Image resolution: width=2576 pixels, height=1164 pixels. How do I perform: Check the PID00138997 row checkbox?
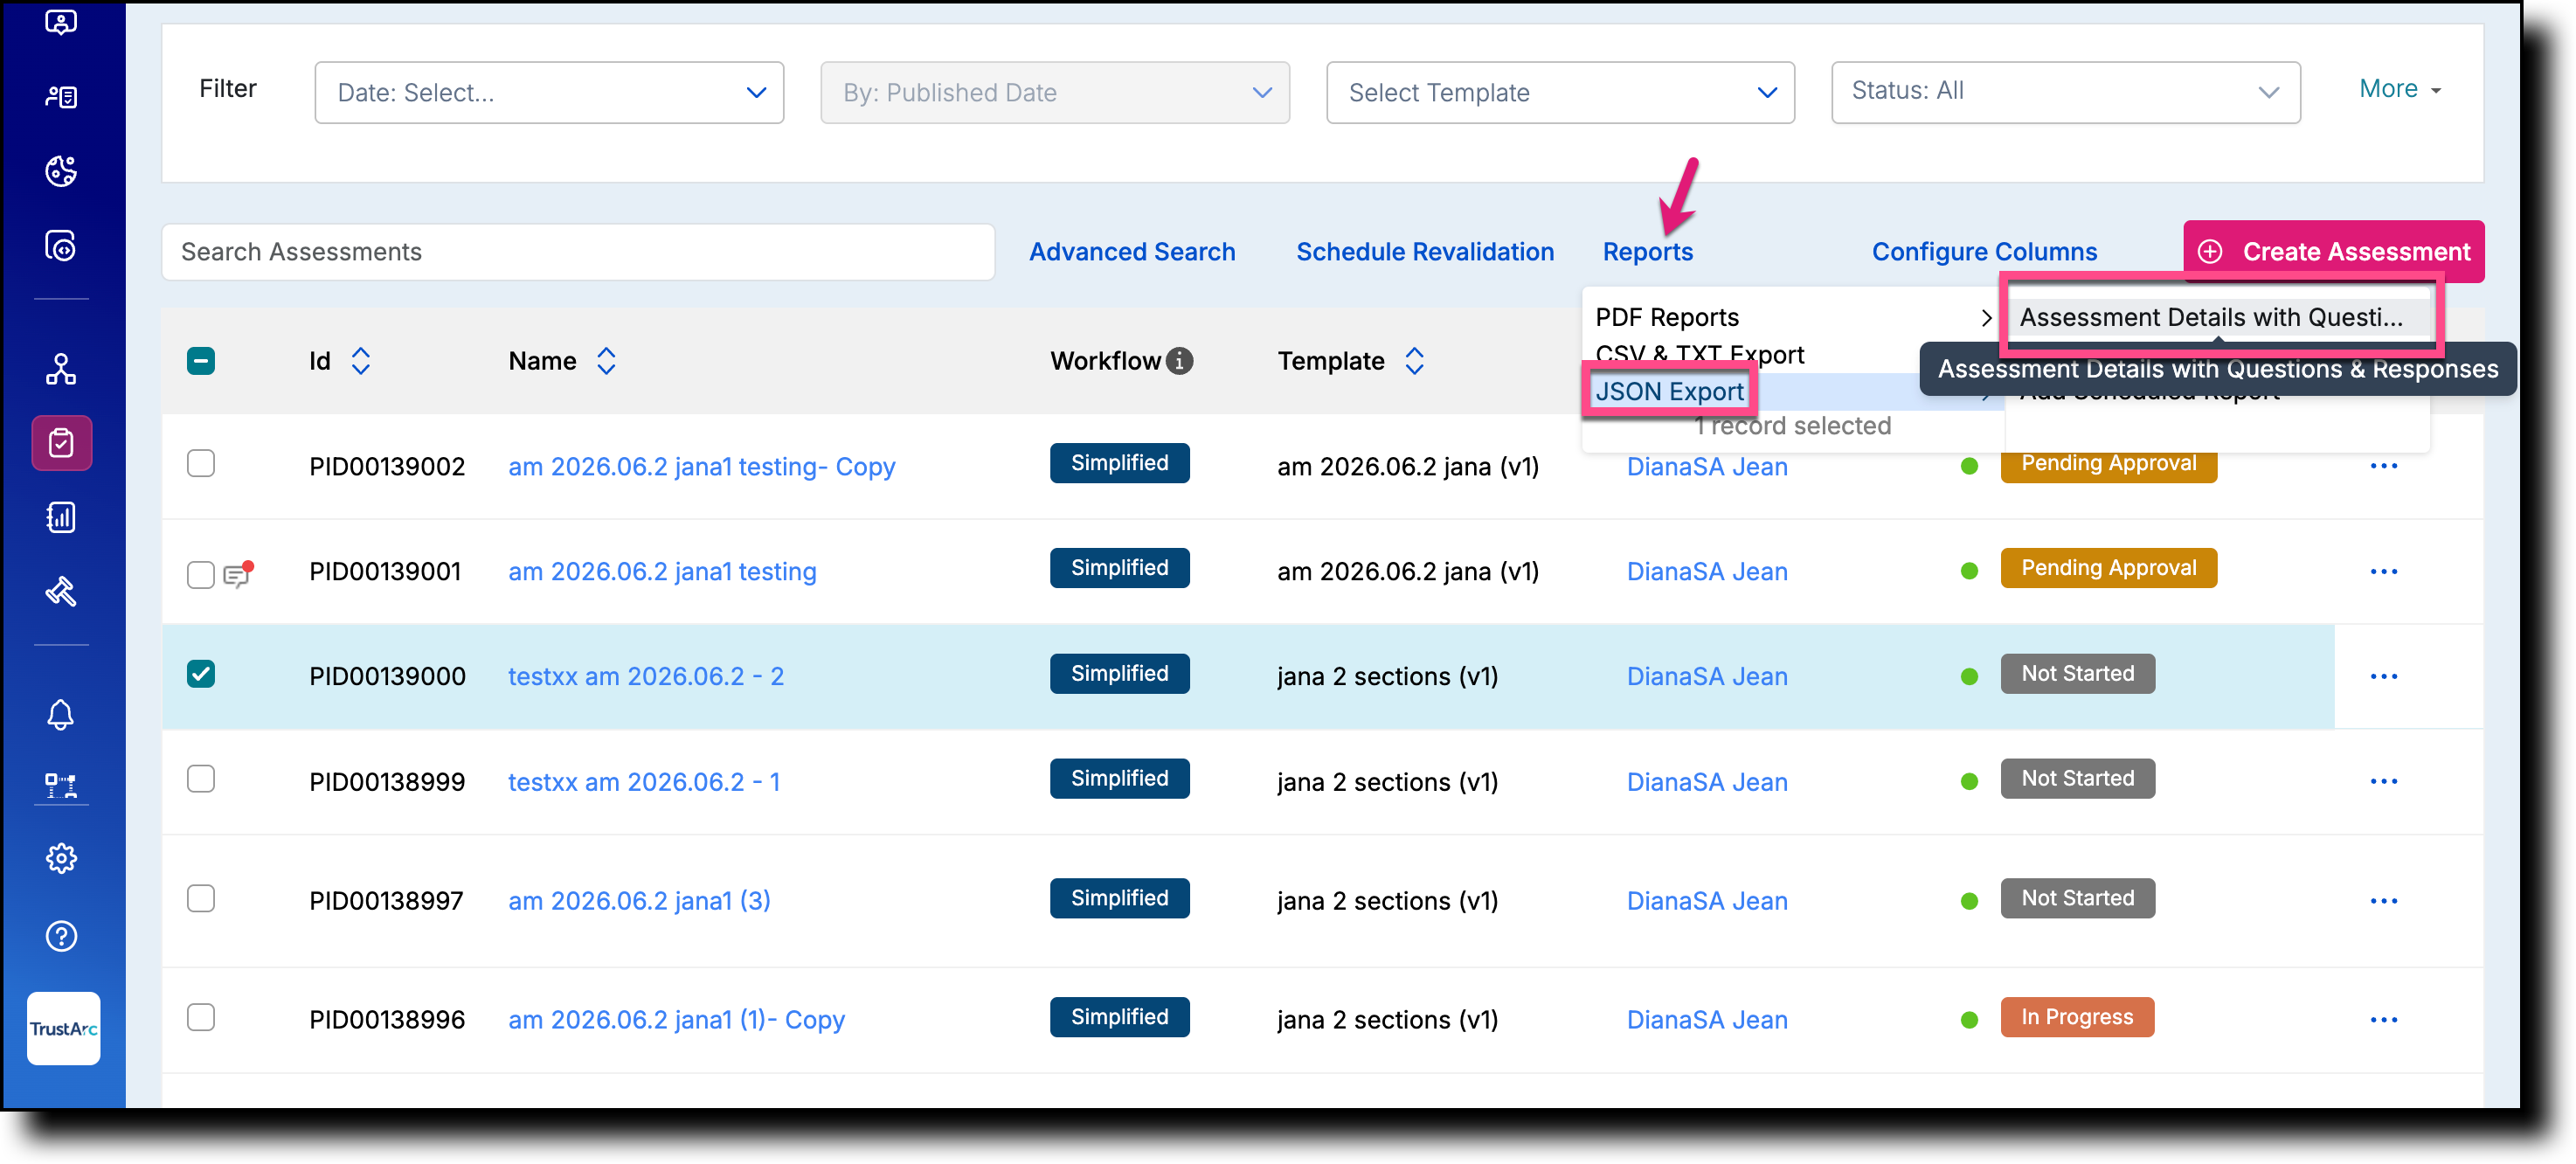[201, 898]
